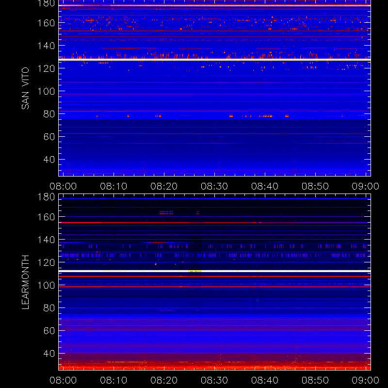388x388 pixels.
Task: Select the 160 tick label on Learmonth plot
Action: click(x=46, y=217)
